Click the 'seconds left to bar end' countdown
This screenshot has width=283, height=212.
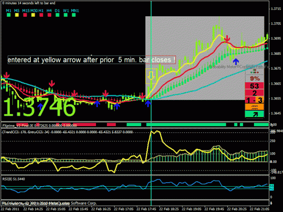tap(29, 3)
